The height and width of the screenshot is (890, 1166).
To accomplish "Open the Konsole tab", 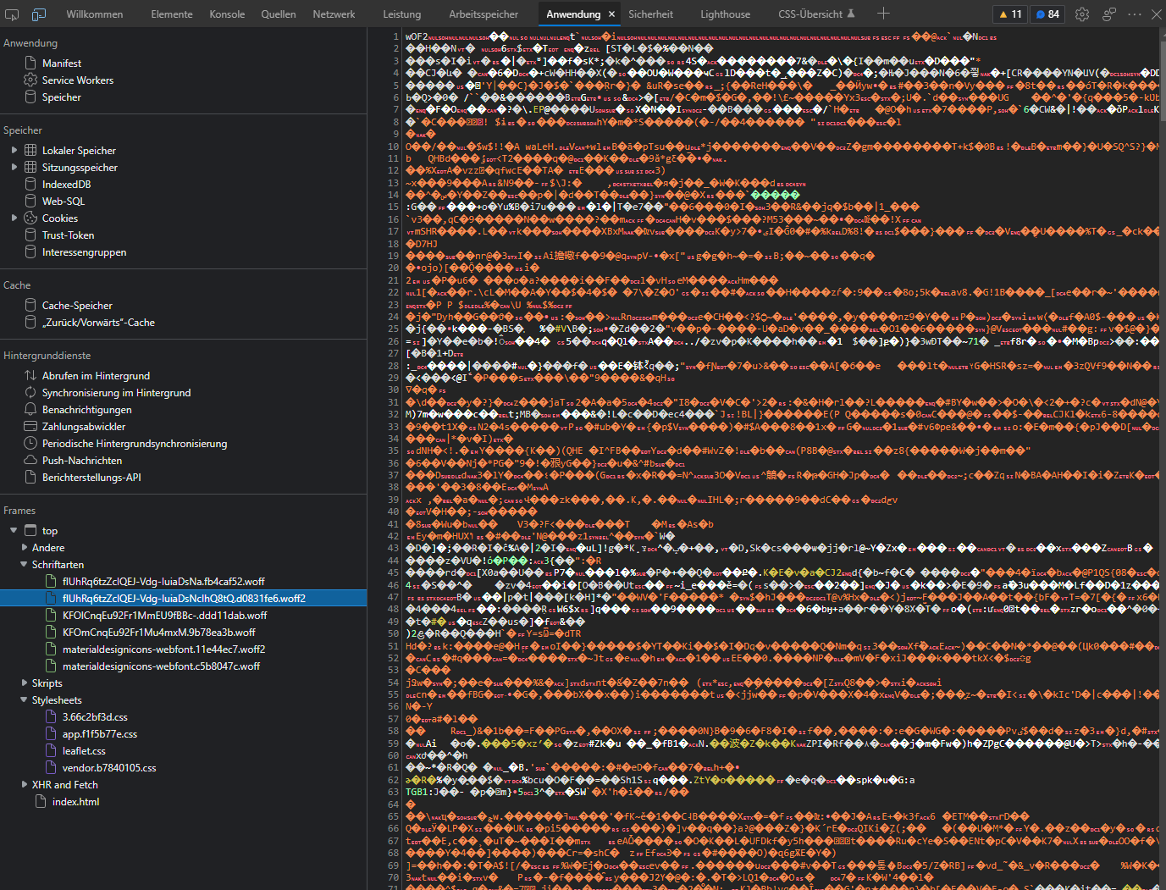I will pos(227,14).
